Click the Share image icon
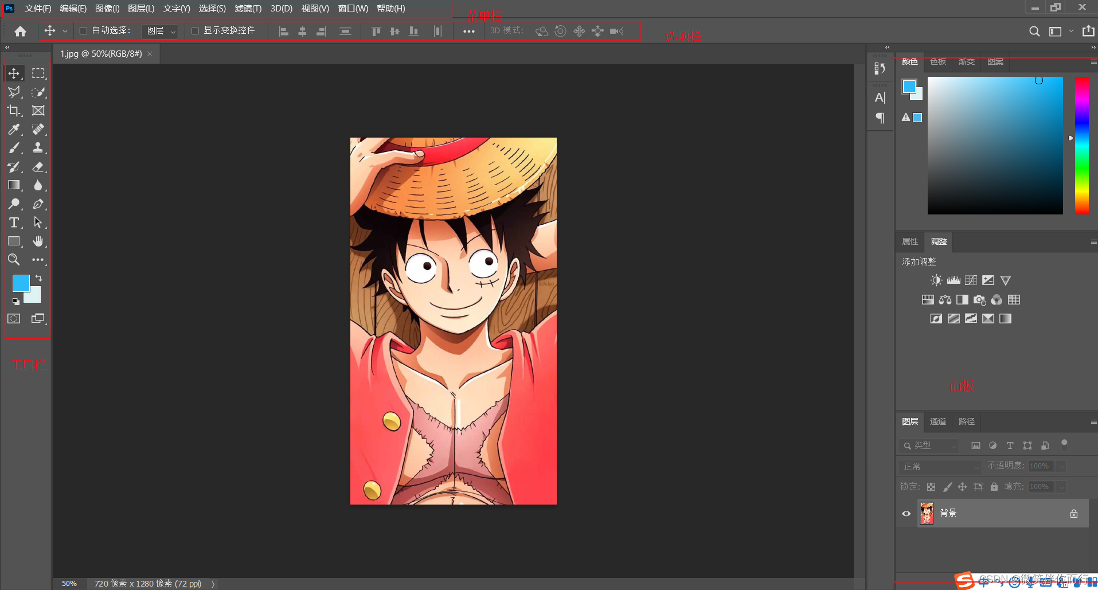1098x590 pixels. point(1088,31)
